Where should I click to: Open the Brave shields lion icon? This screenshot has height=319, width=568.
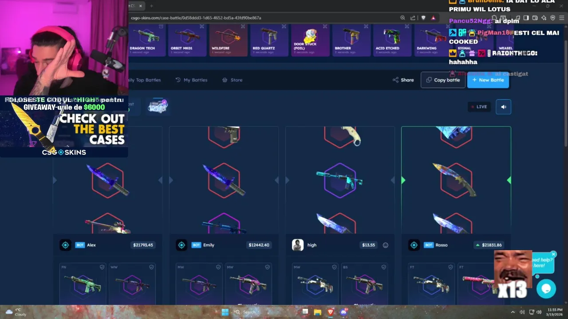(423, 18)
